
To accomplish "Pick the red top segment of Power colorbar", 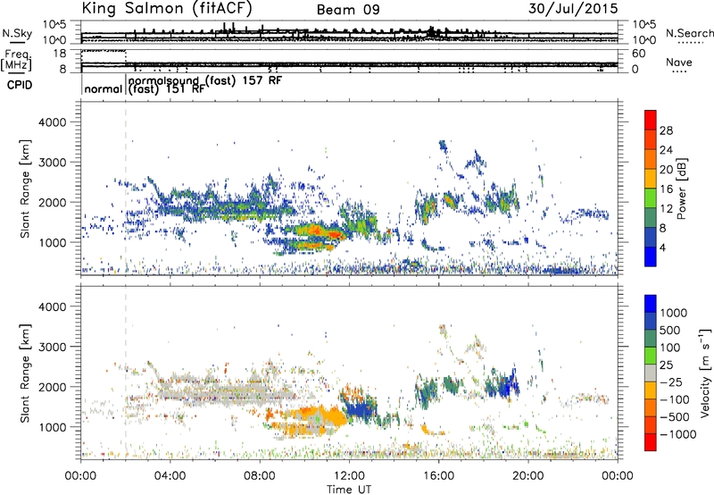I will pyautogui.click(x=651, y=120).
